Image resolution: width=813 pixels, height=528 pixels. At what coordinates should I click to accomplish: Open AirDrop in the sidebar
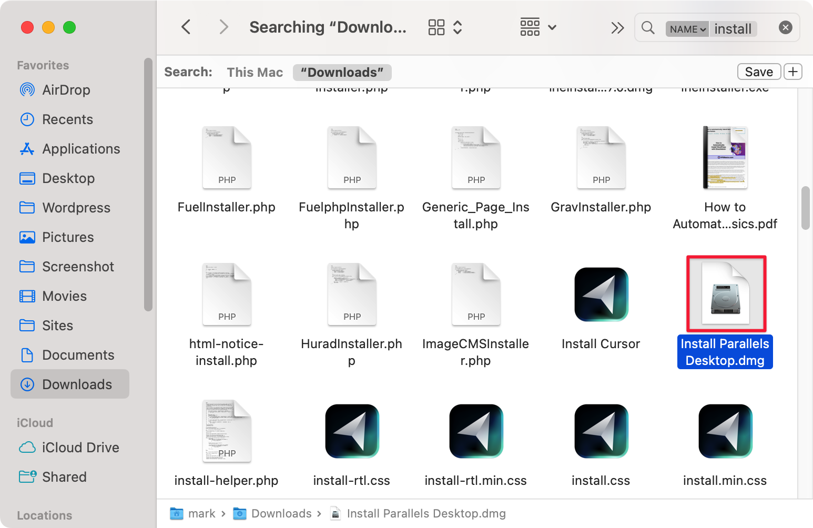point(66,90)
